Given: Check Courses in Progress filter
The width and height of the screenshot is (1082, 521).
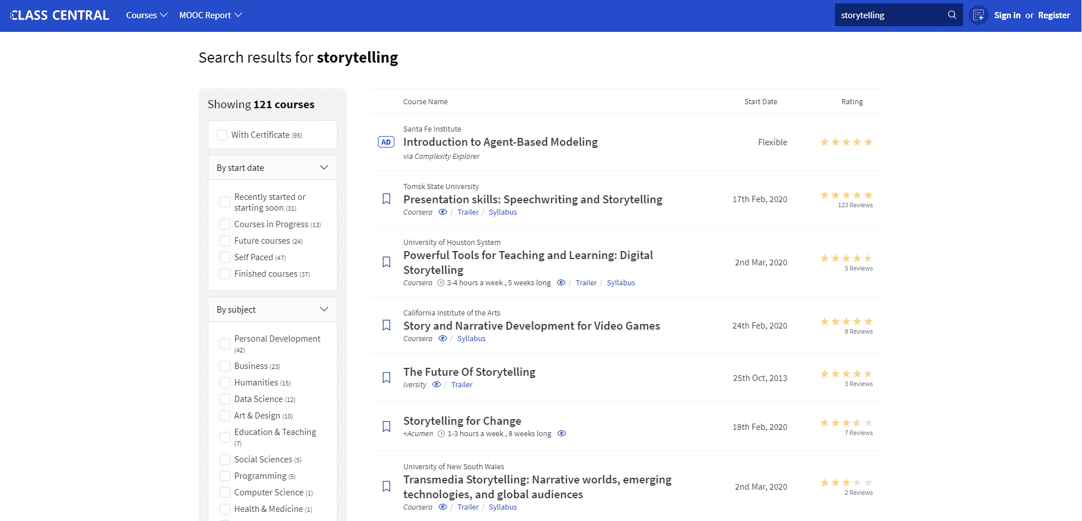Looking at the screenshot, I should click(x=225, y=224).
